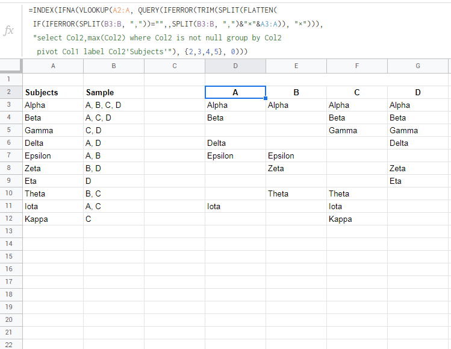This screenshot has width=451, height=349.
Task: Select column E header
Action: tap(296, 66)
